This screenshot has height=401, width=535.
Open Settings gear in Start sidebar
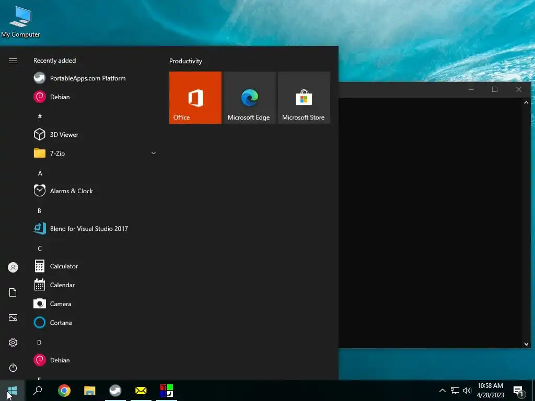(x=13, y=343)
